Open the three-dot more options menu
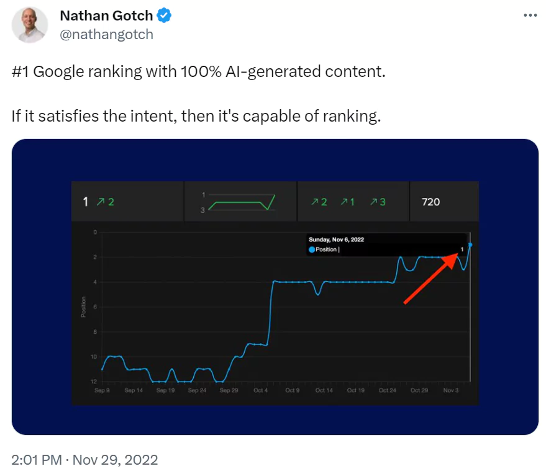The image size is (546, 474). tap(530, 16)
